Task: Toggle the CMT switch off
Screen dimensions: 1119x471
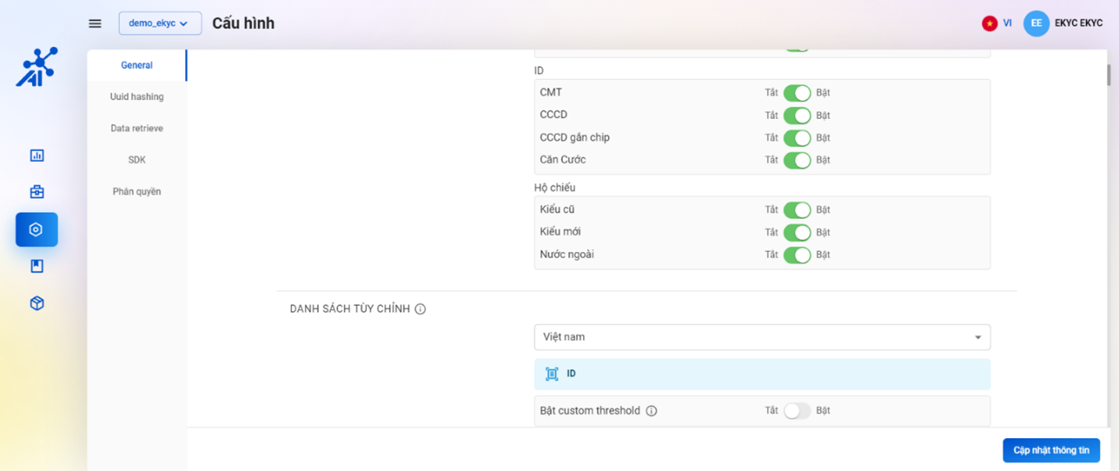Action: pyautogui.click(x=797, y=93)
